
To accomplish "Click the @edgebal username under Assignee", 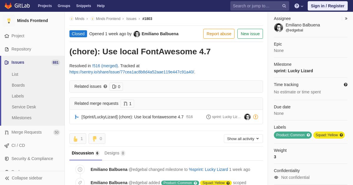I will click(x=294, y=30).
